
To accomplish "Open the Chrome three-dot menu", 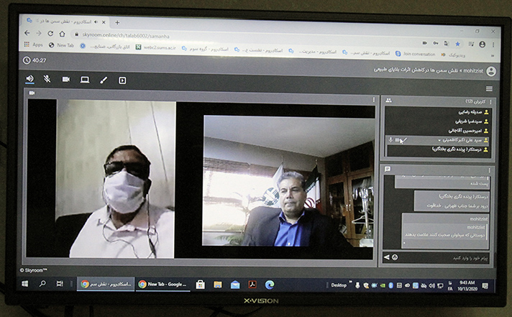I will coord(493,45).
